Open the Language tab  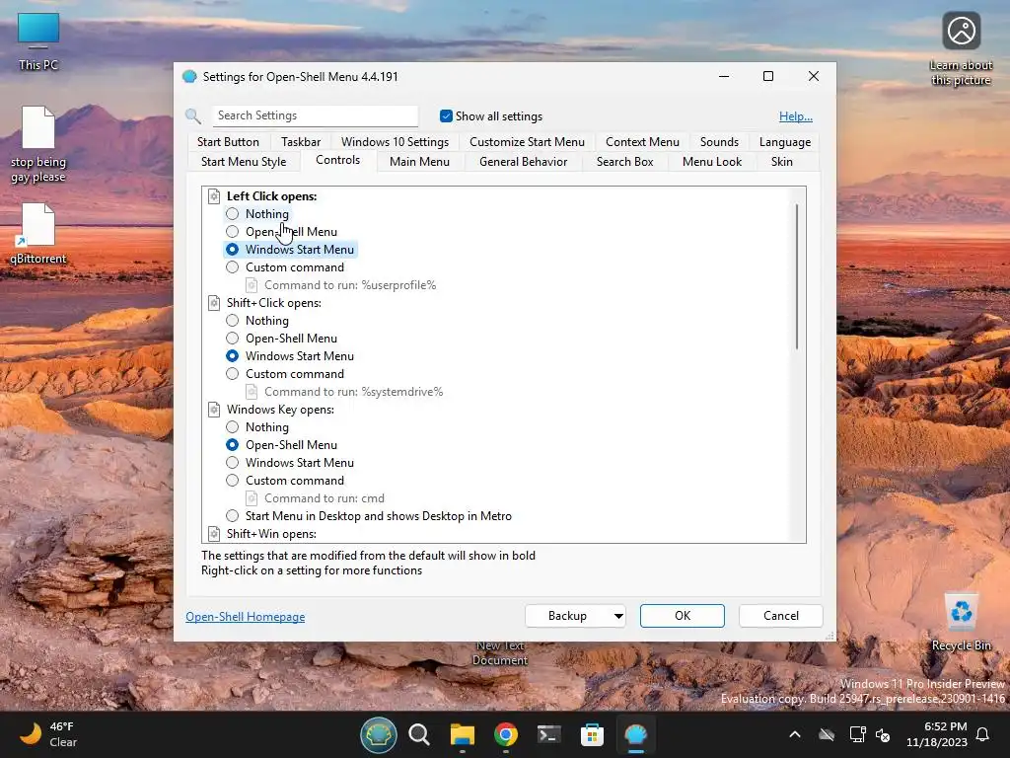(784, 142)
